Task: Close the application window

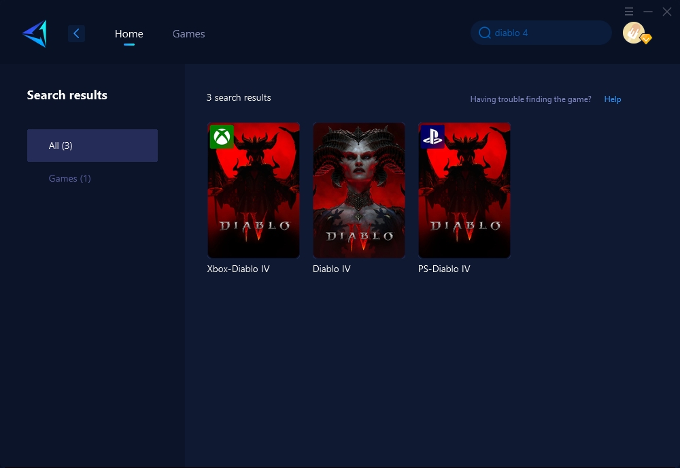Action: pyautogui.click(x=667, y=12)
